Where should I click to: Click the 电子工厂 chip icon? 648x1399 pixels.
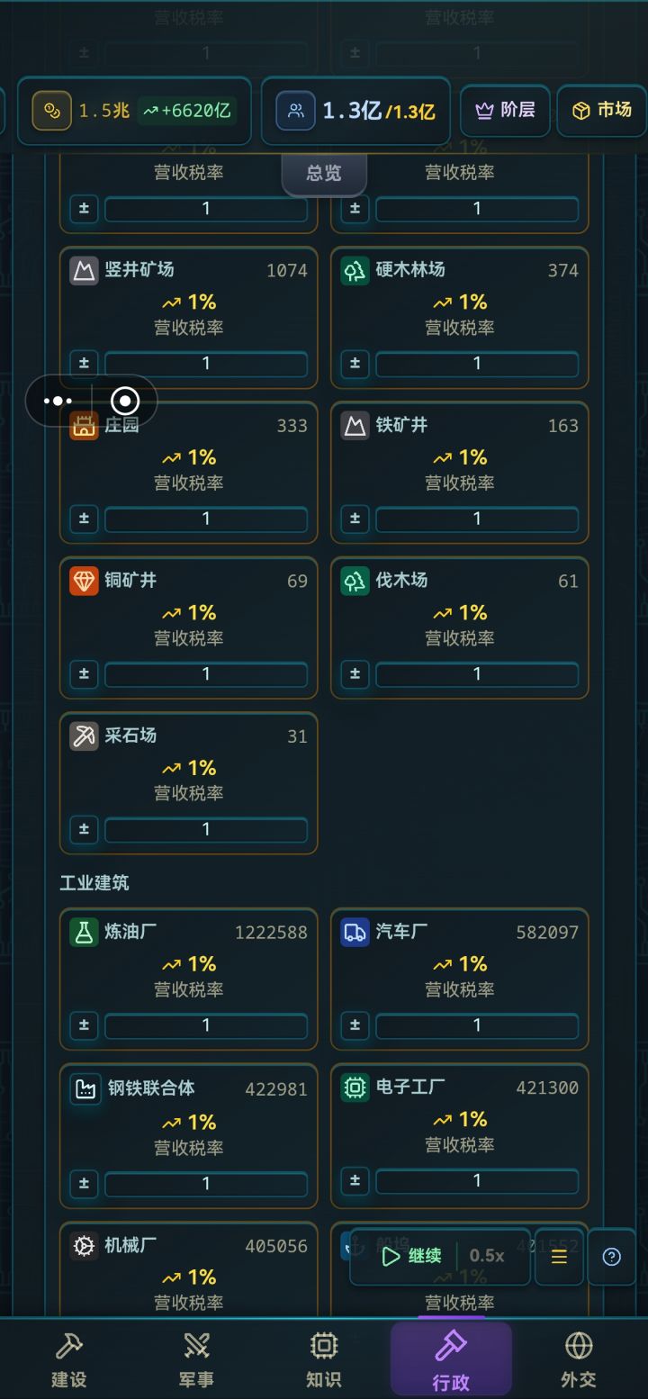click(x=355, y=1088)
